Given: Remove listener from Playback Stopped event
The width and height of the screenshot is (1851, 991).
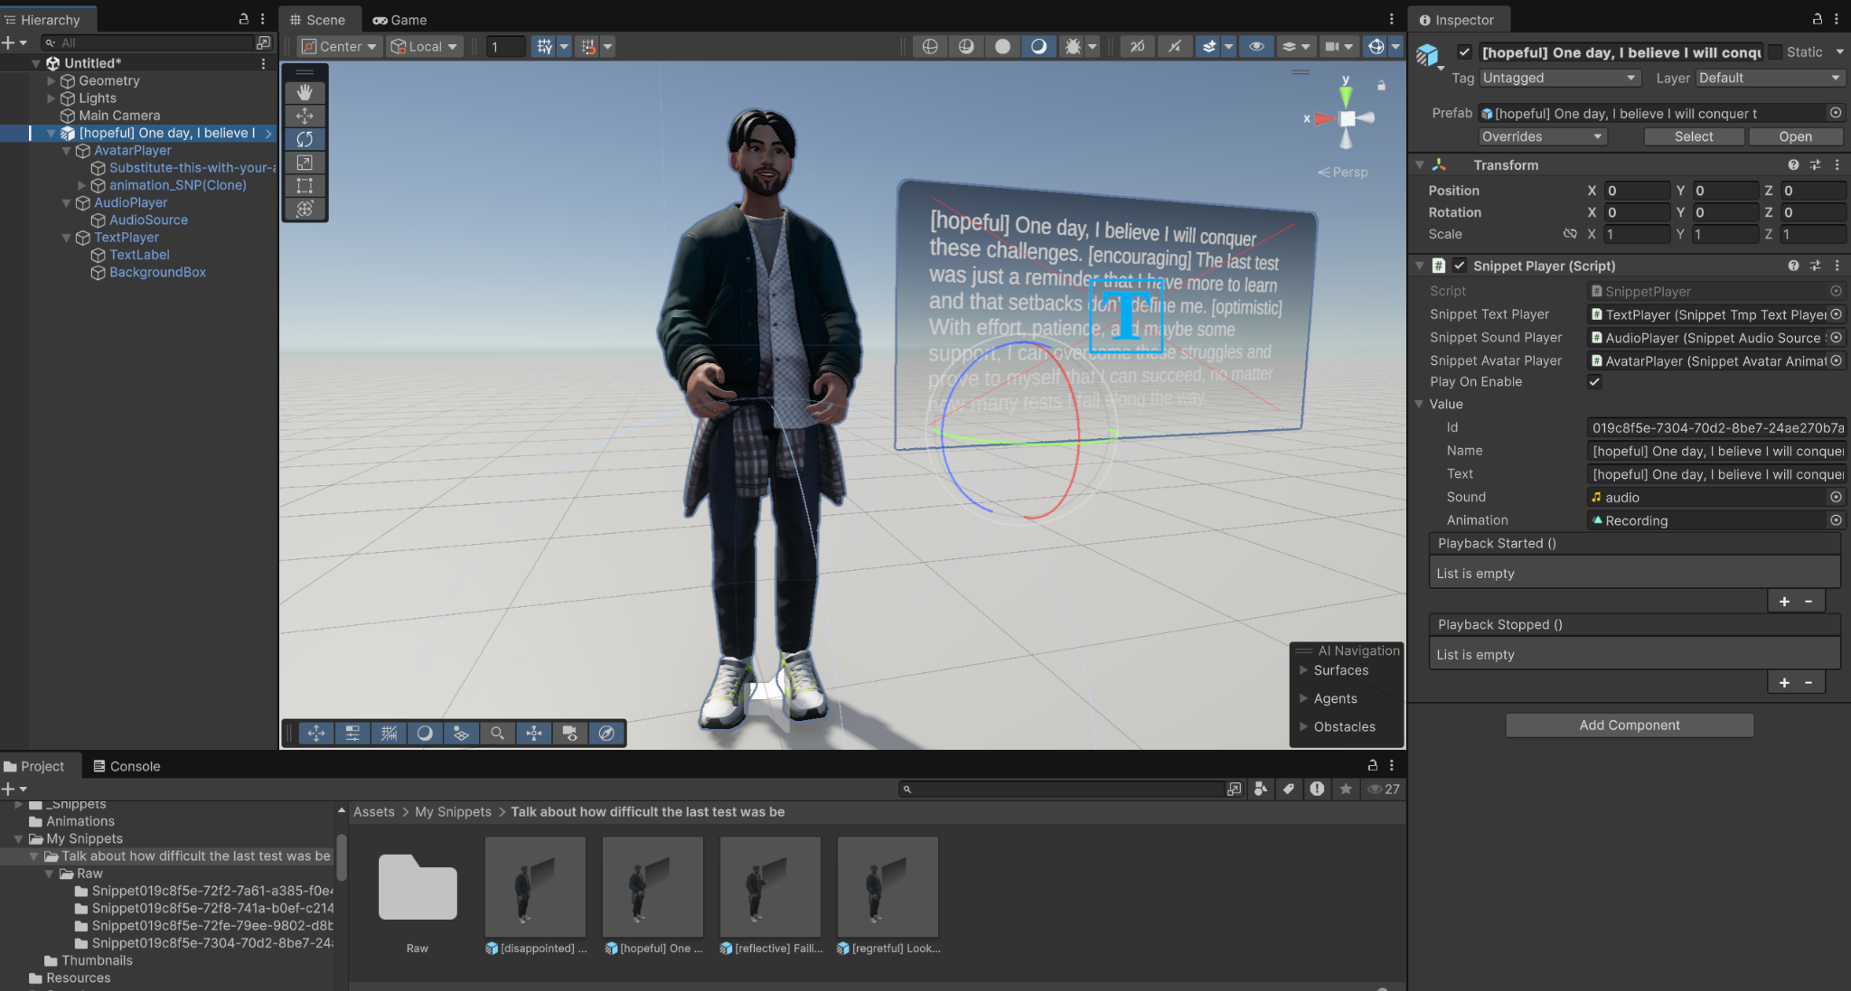Looking at the screenshot, I should point(1809,682).
